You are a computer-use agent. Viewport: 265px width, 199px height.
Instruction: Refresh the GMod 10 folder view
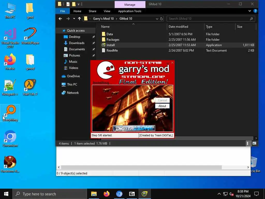click(x=161, y=19)
